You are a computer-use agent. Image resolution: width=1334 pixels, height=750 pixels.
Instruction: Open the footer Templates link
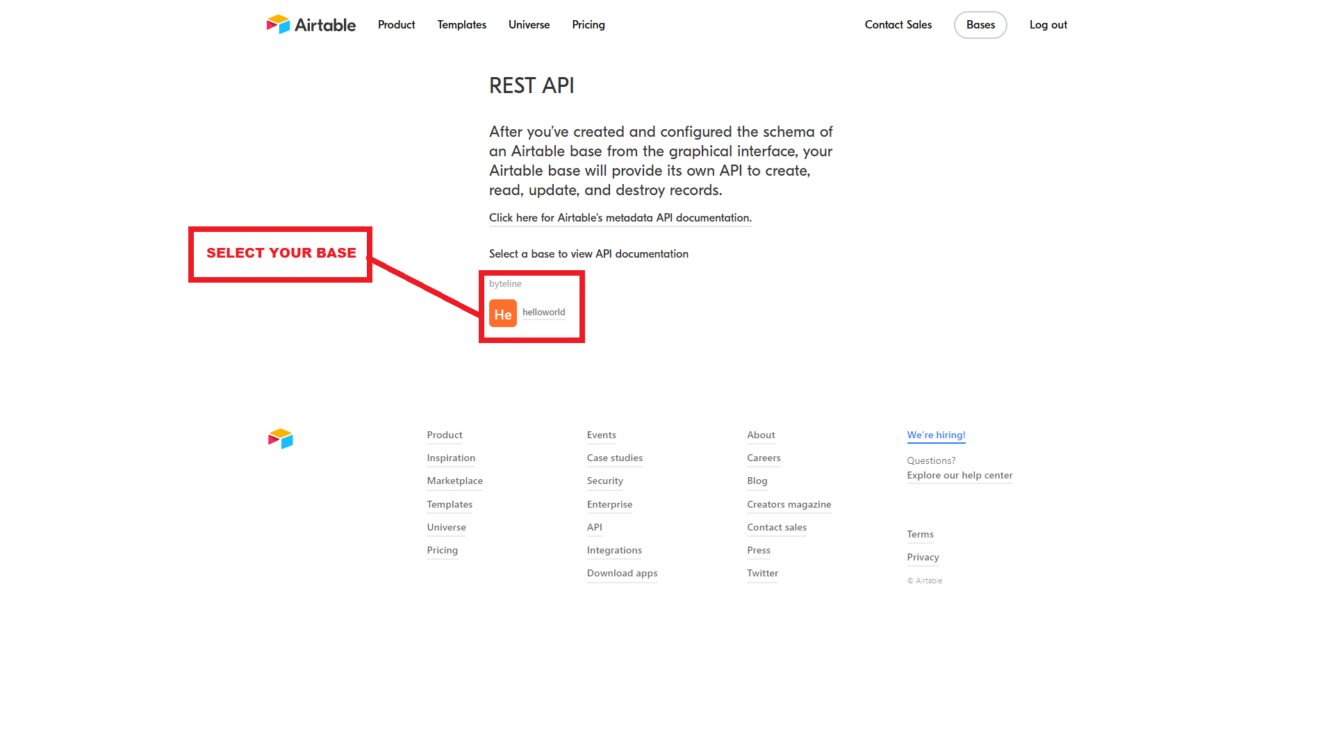[450, 505]
